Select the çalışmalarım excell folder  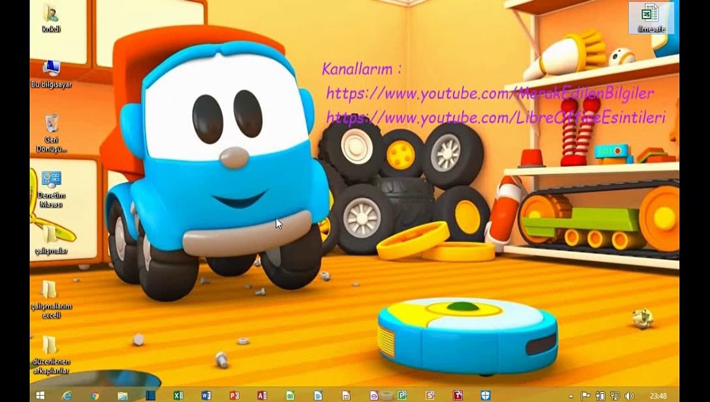click(51, 299)
